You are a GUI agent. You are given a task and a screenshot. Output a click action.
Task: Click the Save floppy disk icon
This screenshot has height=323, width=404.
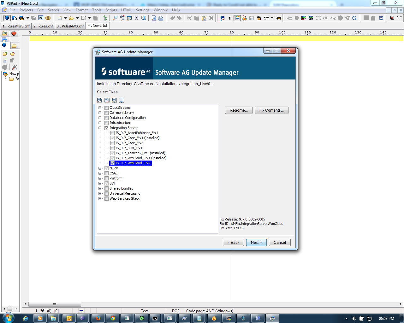[84, 18]
